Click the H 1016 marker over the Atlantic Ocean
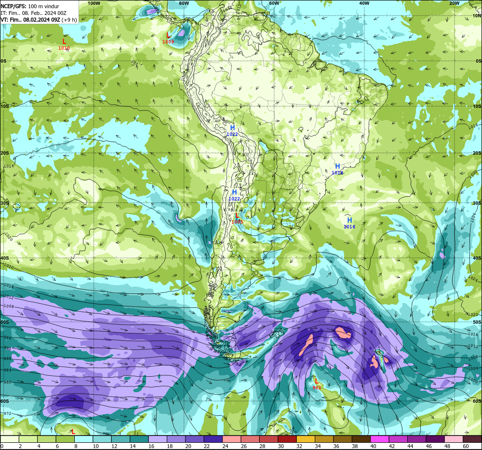The height and width of the screenshot is (450, 482). point(349,223)
